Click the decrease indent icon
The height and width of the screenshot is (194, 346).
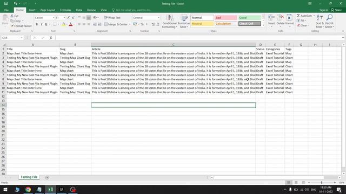[95, 24]
